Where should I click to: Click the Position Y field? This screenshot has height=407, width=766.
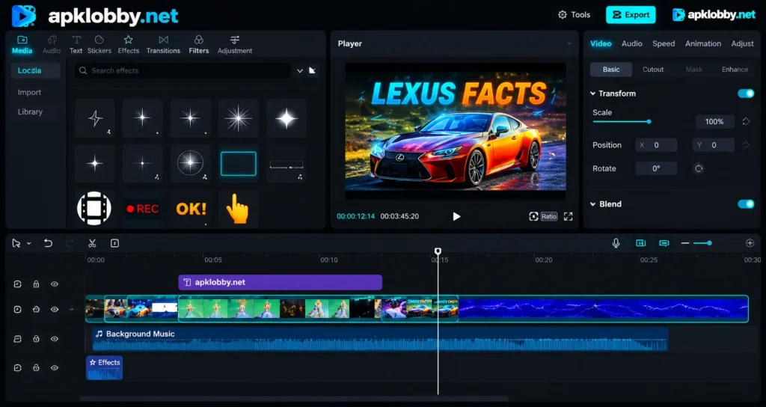pos(713,145)
